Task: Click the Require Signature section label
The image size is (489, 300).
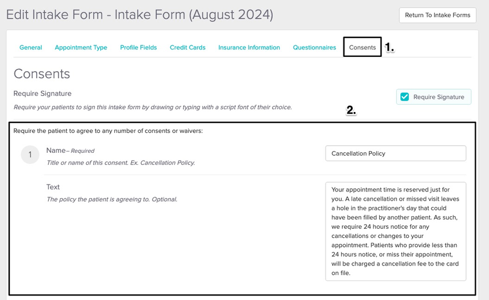Action: point(43,94)
